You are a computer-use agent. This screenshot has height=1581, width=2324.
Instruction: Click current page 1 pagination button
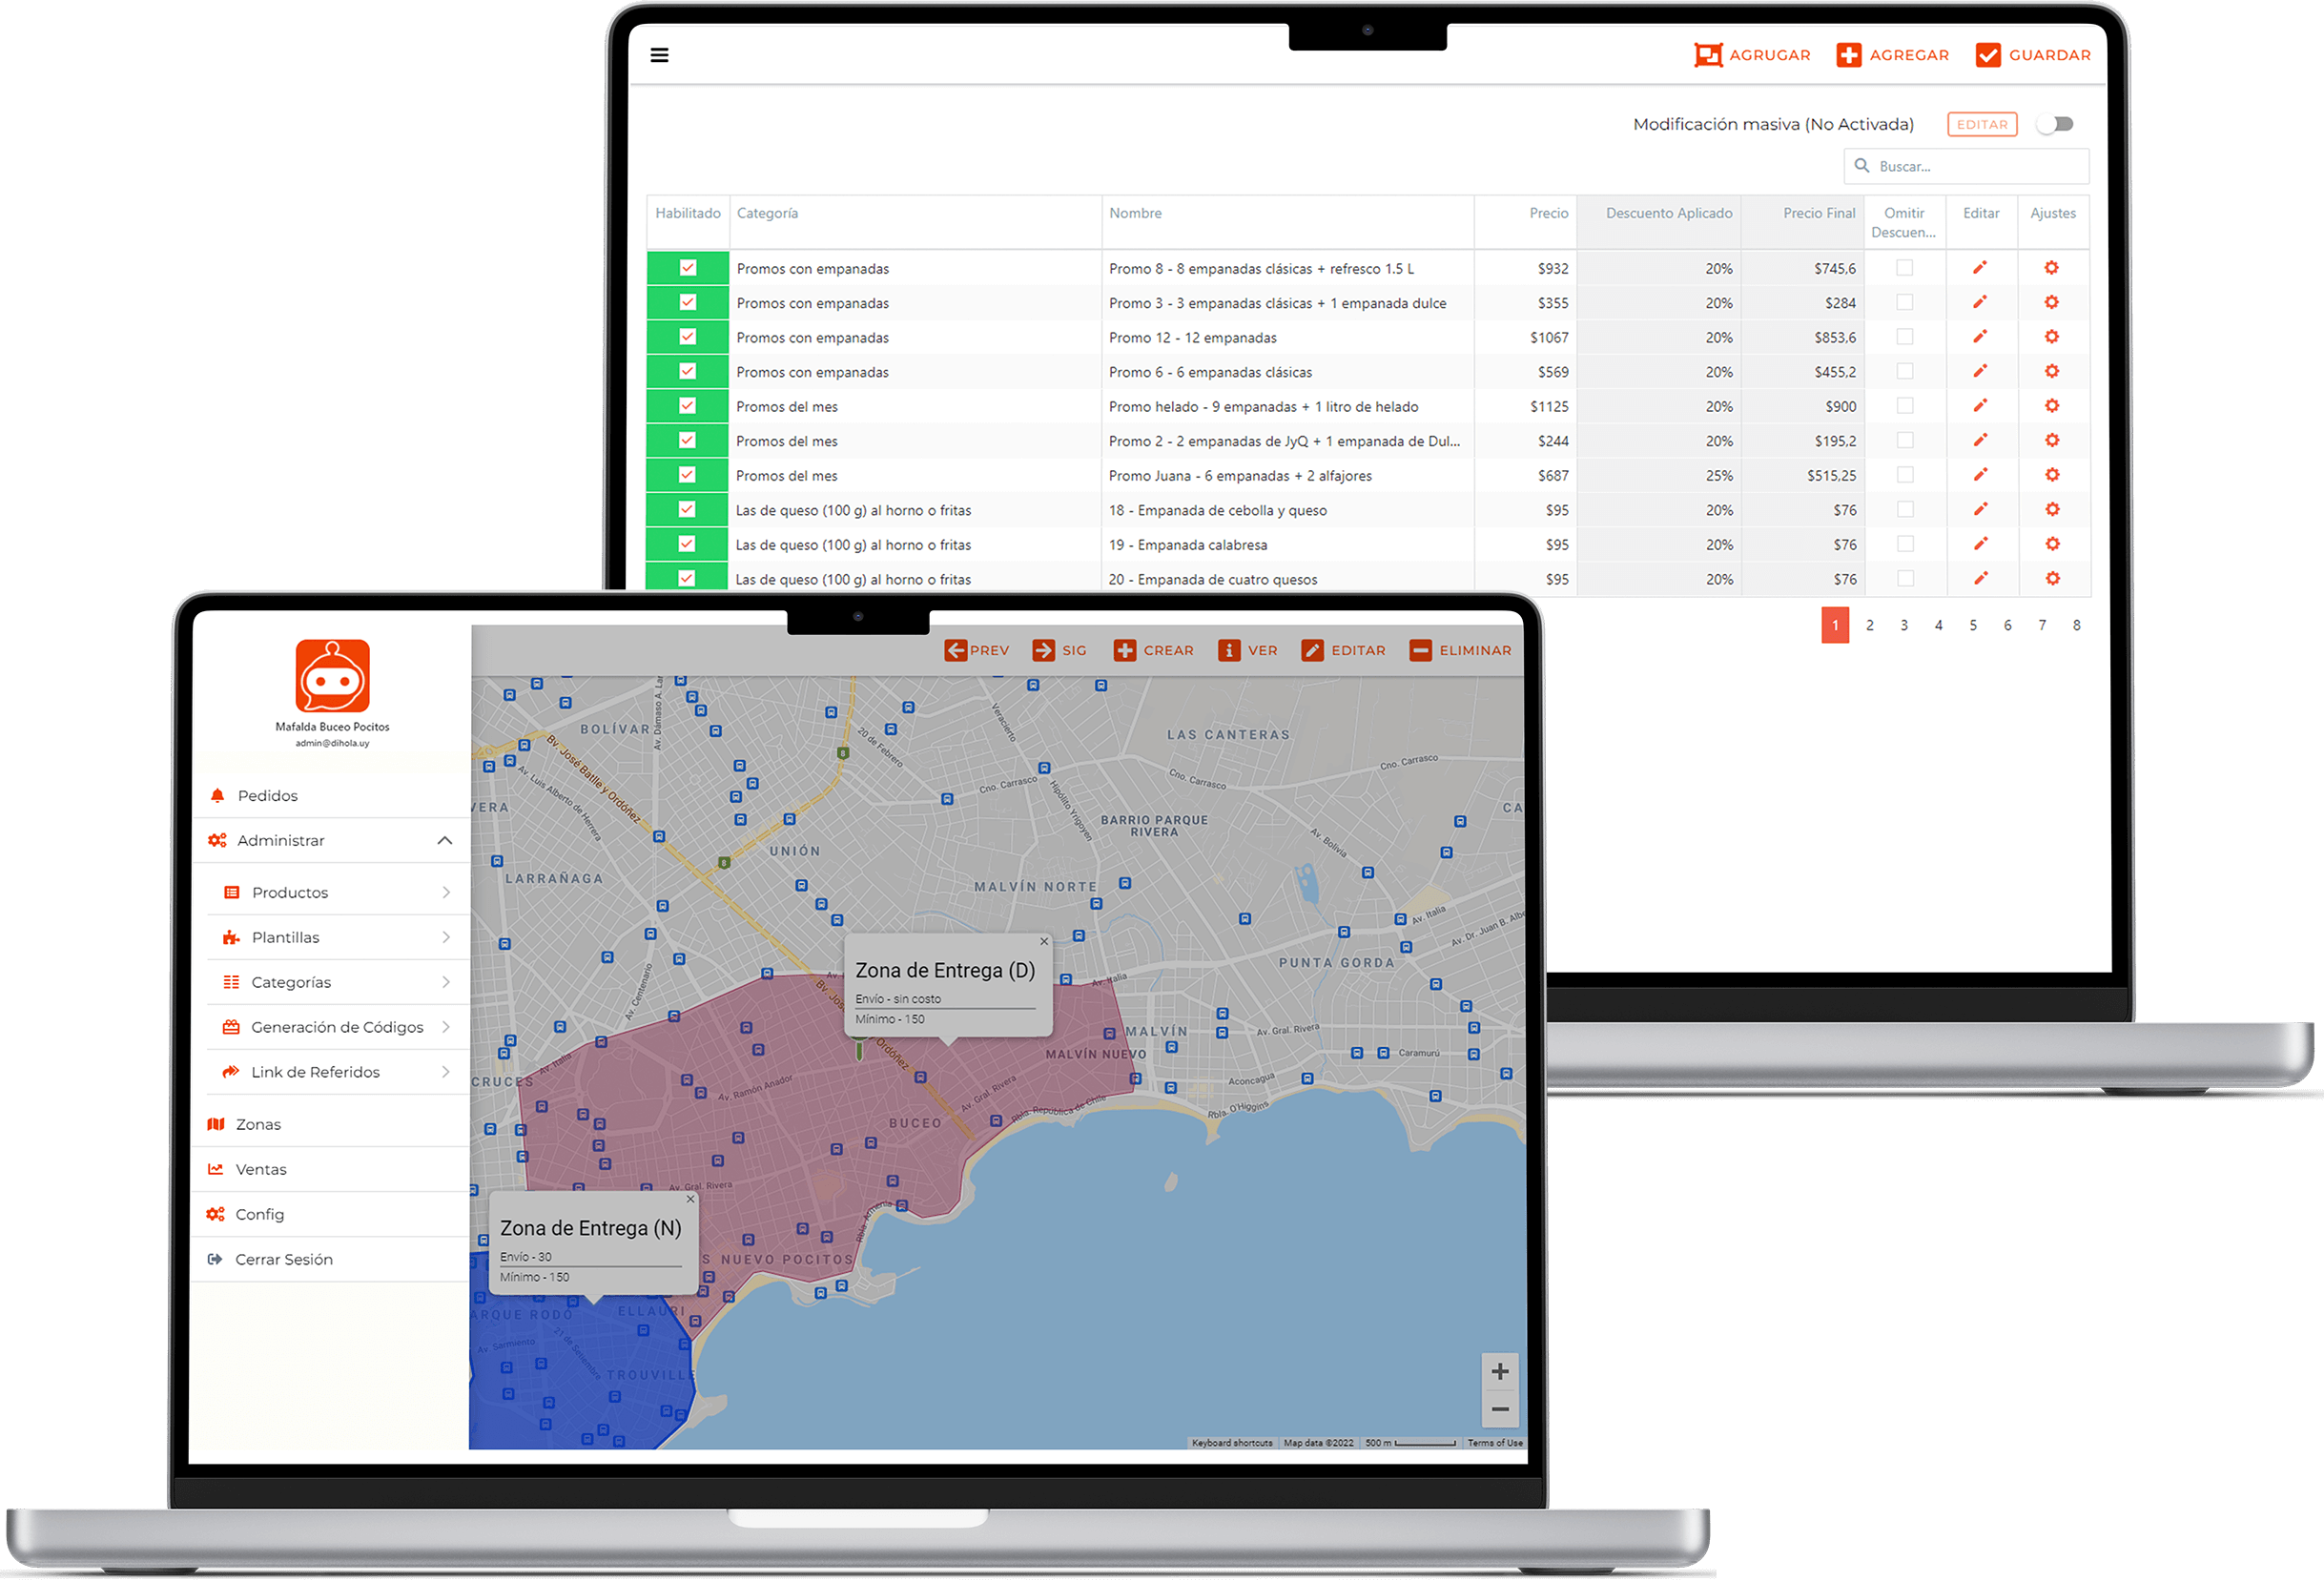[x=1835, y=626]
